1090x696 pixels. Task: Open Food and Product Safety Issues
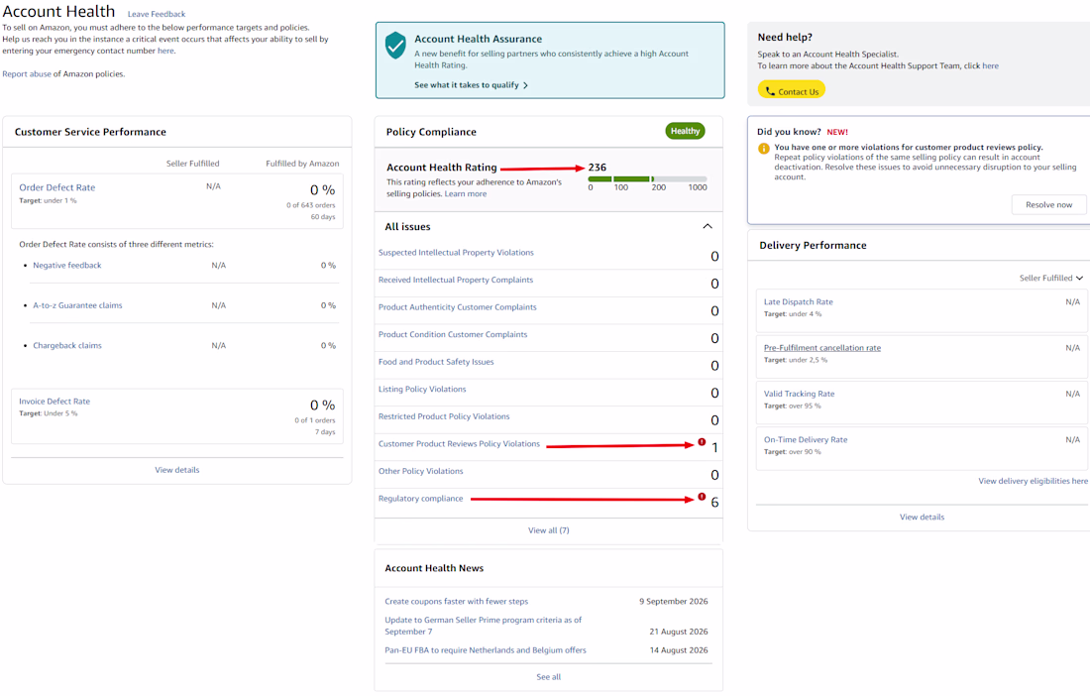click(x=436, y=362)
